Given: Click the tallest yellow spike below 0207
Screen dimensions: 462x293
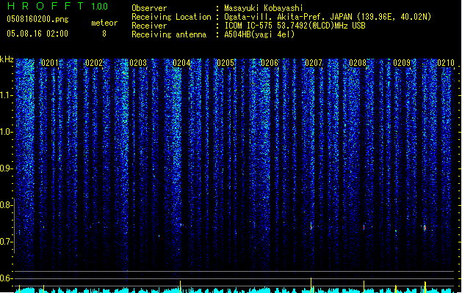Looking at the screenshot, I should pos(311,285).
